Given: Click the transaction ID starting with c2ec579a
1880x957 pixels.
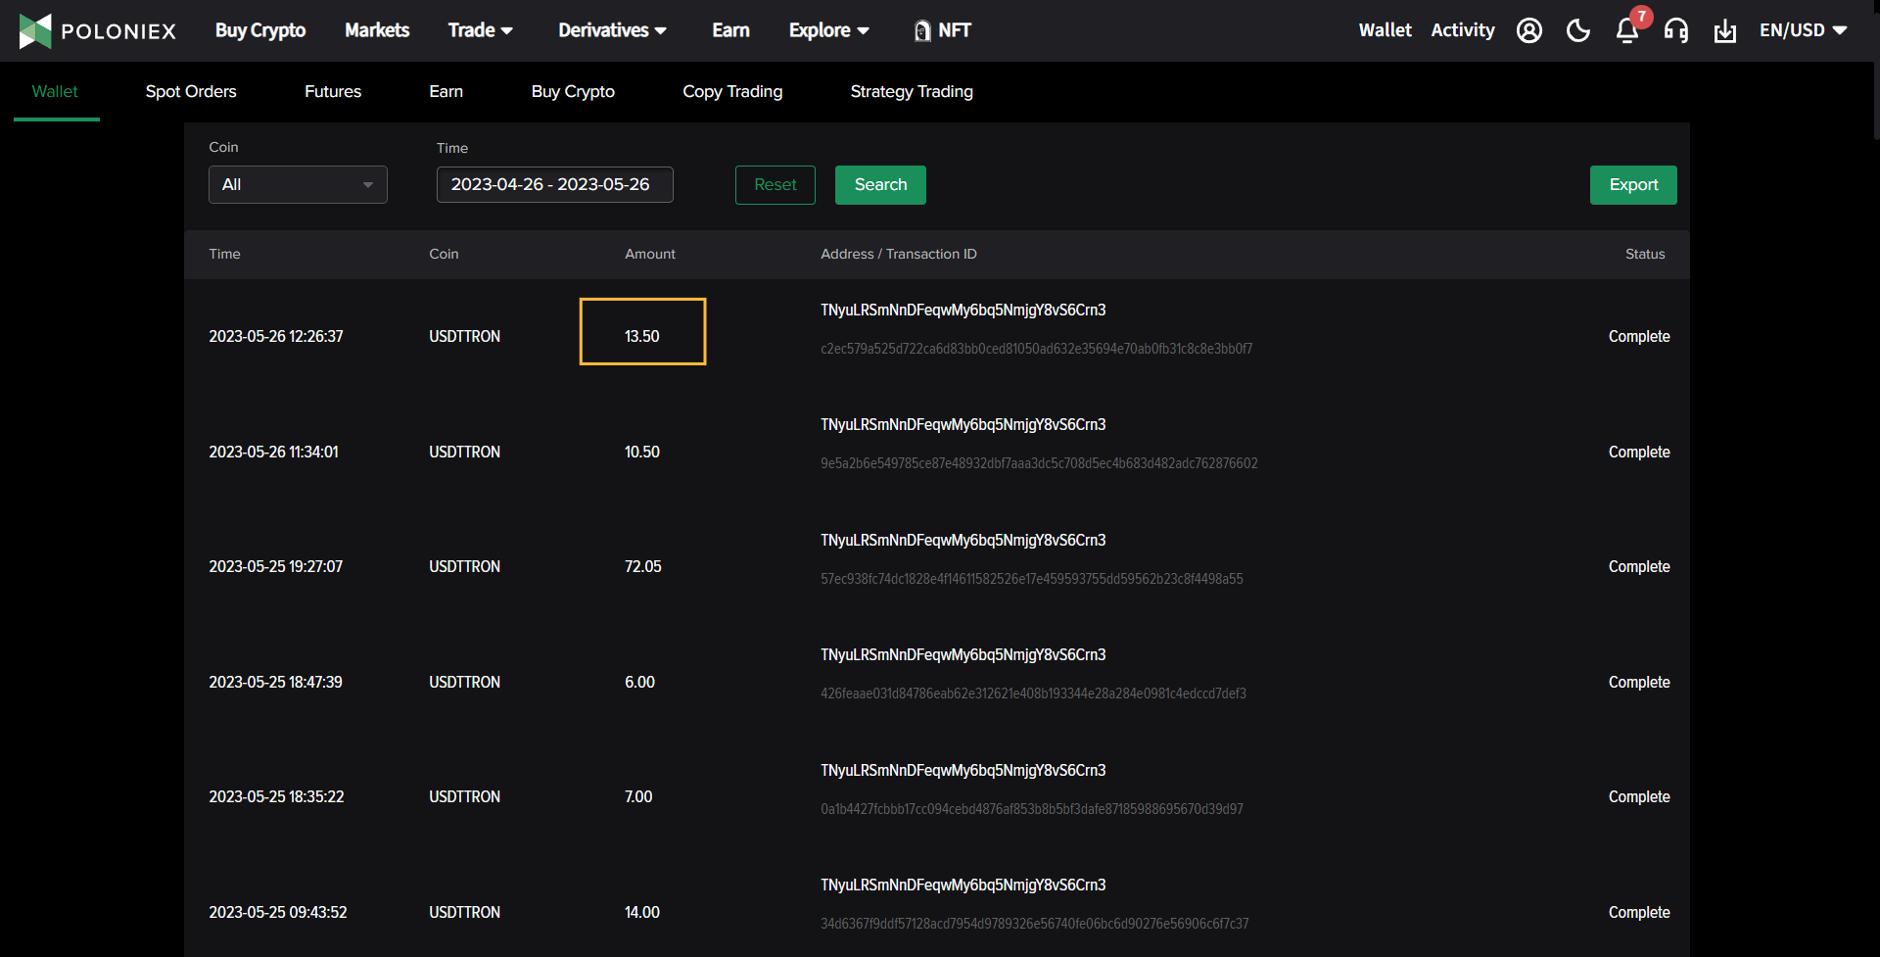Looking at the screenshot, I should (1036, 349).
